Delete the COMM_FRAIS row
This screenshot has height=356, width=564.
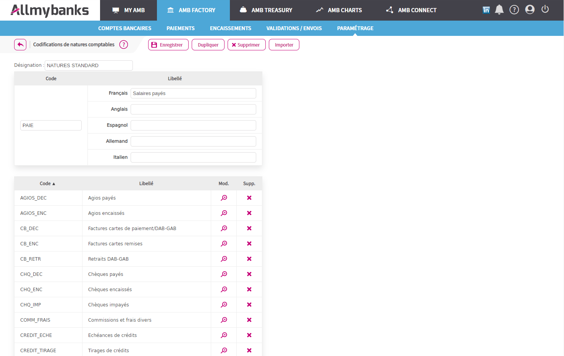coord(249,320)
